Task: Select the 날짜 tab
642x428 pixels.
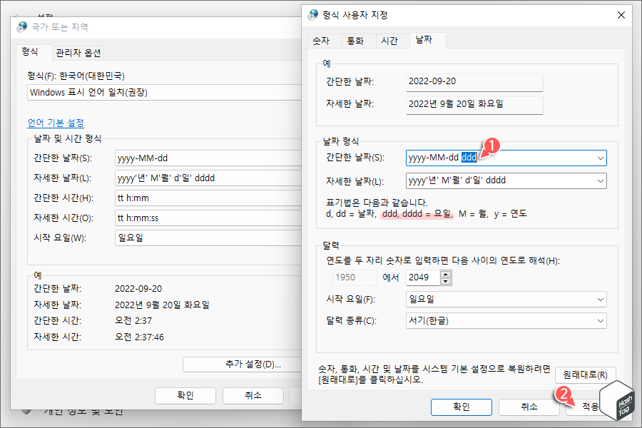Action: 424,41
